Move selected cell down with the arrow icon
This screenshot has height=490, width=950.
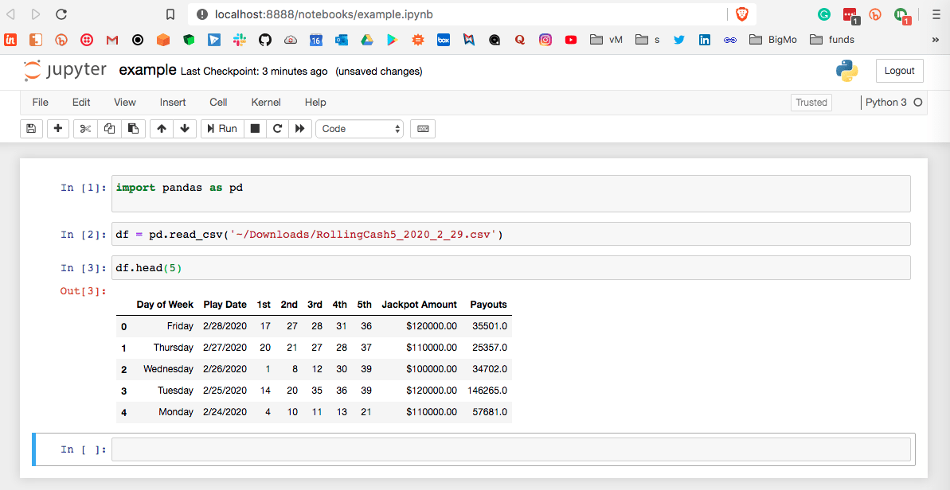tap(185, 129)
